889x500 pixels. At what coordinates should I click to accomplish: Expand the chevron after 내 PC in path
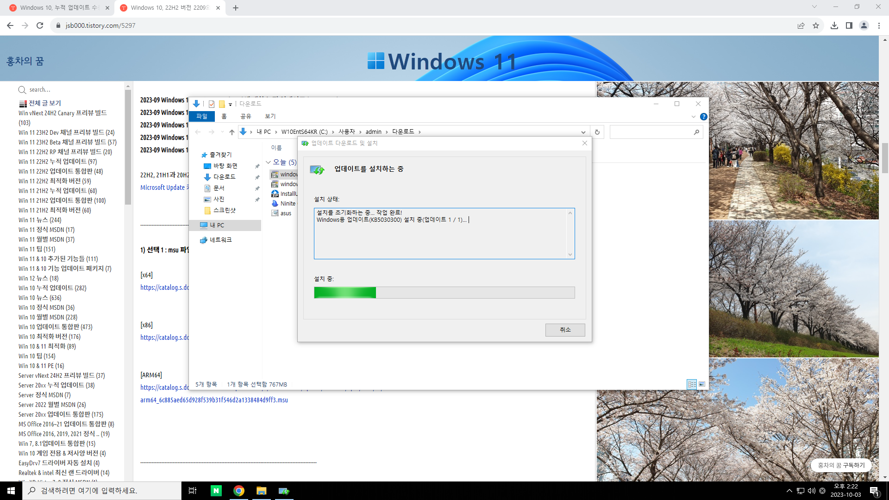click(276, 132)
